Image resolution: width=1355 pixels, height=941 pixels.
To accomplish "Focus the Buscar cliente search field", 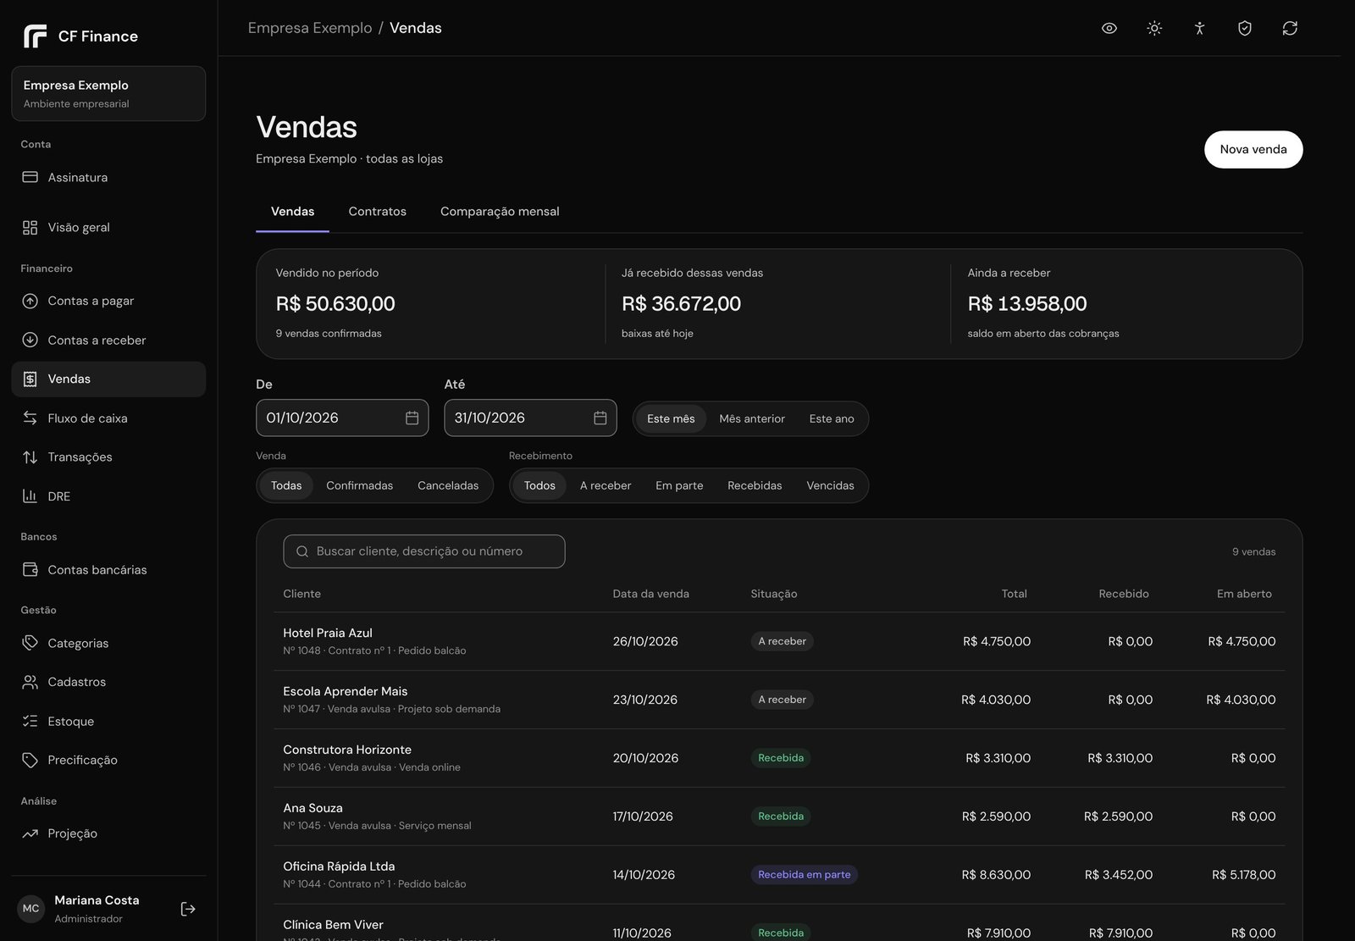I will tap(424, 551).
